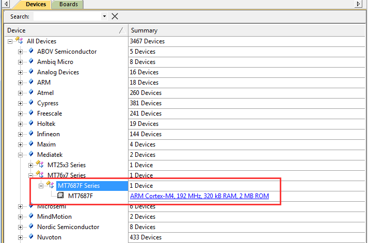Click the MindMotion vendor icon
Screen dimensions: 368x243
tap(31, 216)
